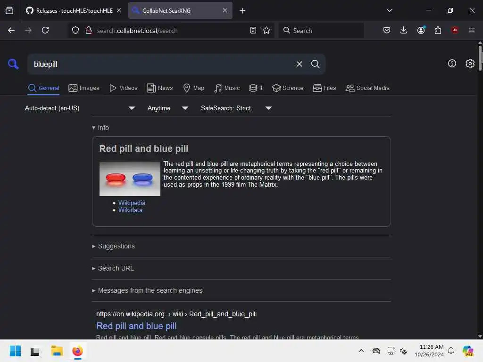Open File Explorer from taskbar
Screen dimensions: 483x362
[x=57, y=351]
